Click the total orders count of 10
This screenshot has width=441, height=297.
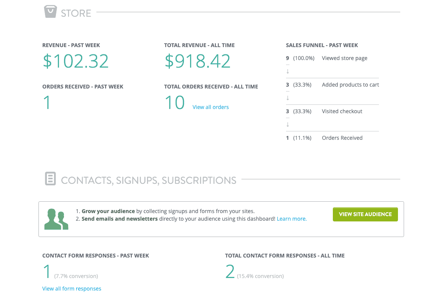pyautogui.click(x=175, y=102)
